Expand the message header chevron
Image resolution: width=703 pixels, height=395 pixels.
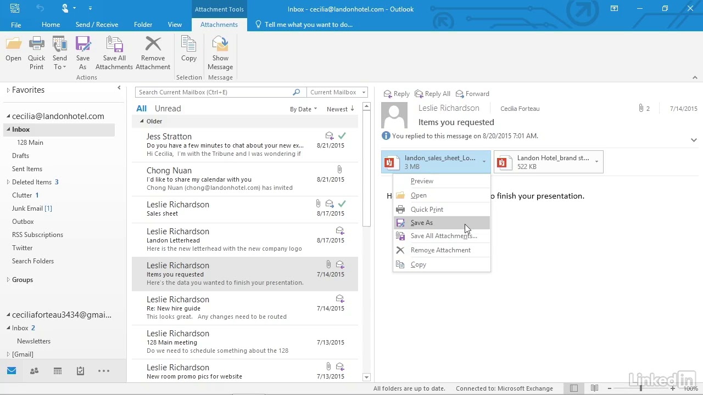(694, 140)
